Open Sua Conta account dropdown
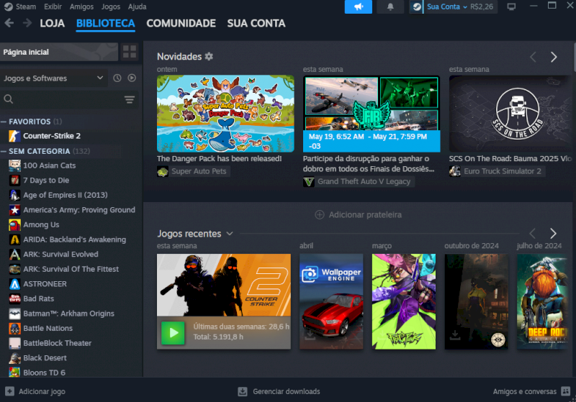576x402 pixels. tap(446, 6)
